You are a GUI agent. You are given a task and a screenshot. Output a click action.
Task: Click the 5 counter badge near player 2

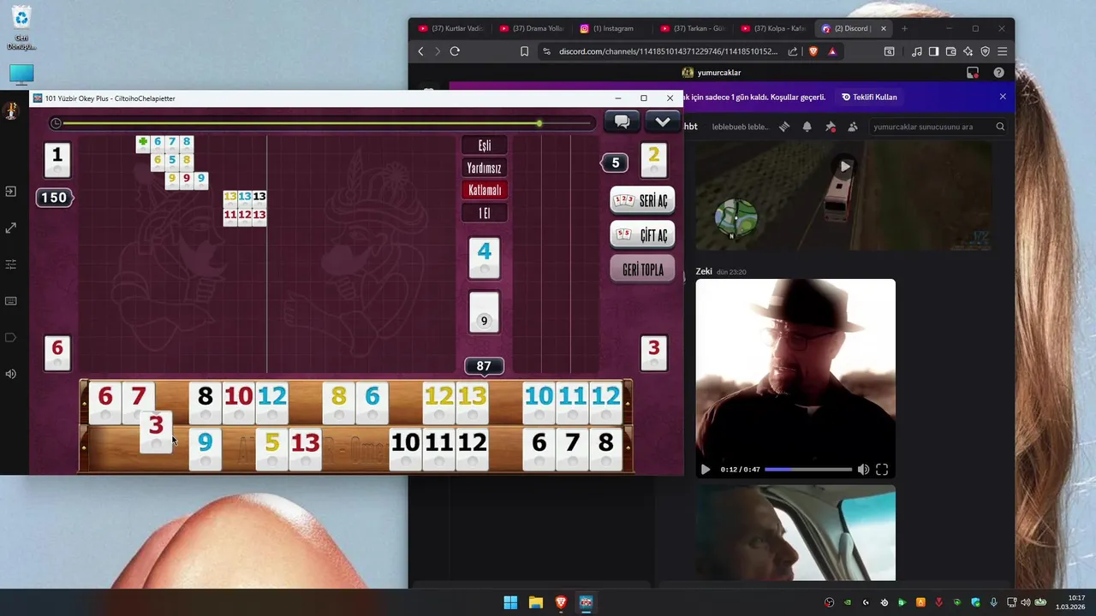pyautogui.click(x=615, y=163)
